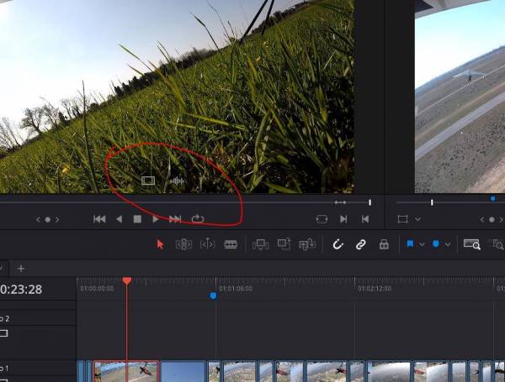Expand the transform overlay mode dropdown
505x382 pixels.
(x=417, y=219)
